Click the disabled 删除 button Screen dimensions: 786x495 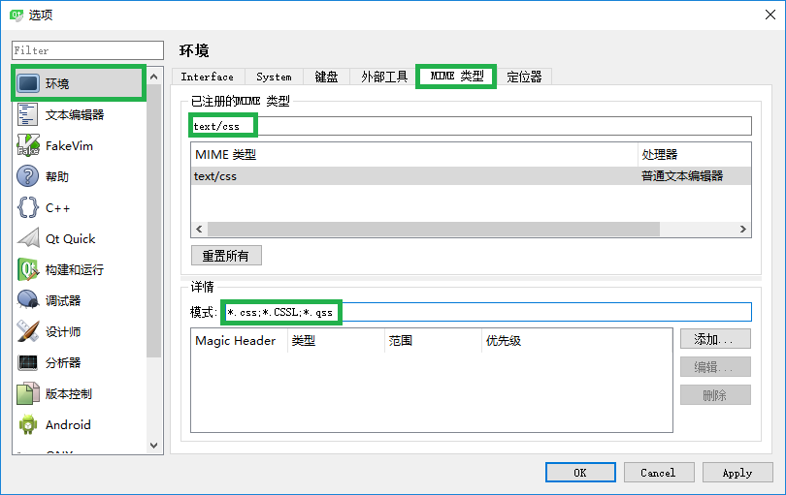[x=715, y=395]
